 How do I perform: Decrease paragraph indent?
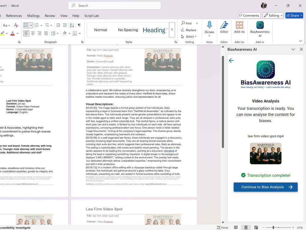58,25
